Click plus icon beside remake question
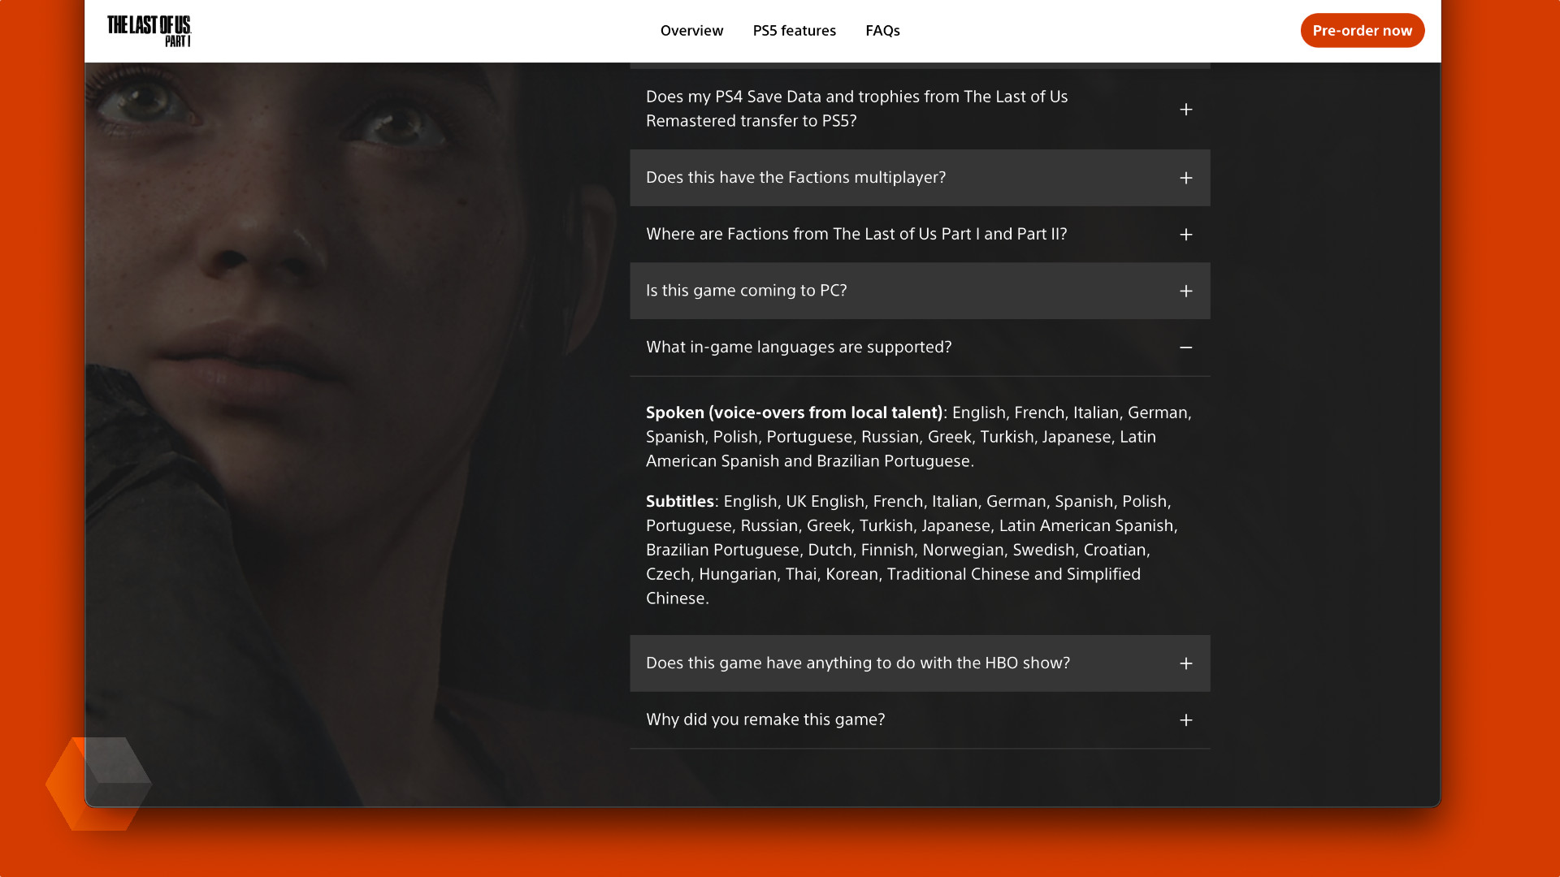The image size is (1560, 877). [x=1185, y=720]
